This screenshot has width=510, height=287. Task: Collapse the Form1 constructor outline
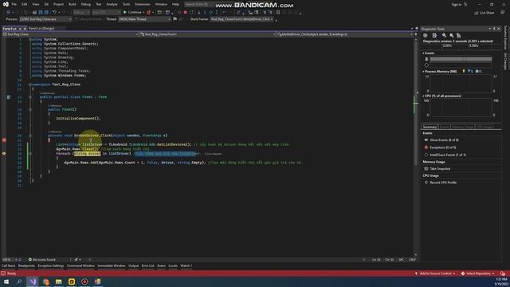coord(30,110)
